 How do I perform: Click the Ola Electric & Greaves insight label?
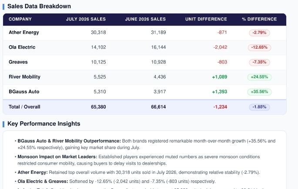pos(43,182)
